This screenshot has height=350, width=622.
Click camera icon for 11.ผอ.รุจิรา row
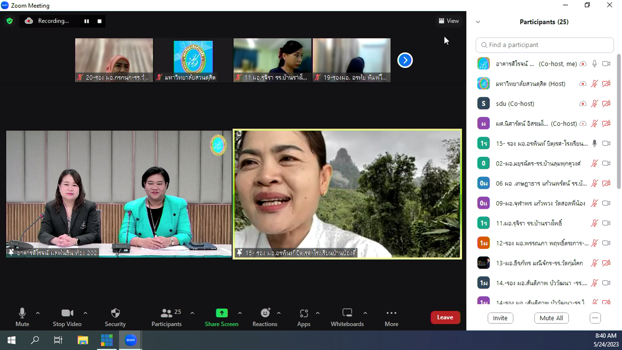[x=606, y=223]
